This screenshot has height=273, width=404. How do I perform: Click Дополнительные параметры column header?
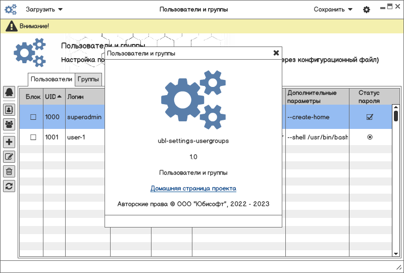317,97
